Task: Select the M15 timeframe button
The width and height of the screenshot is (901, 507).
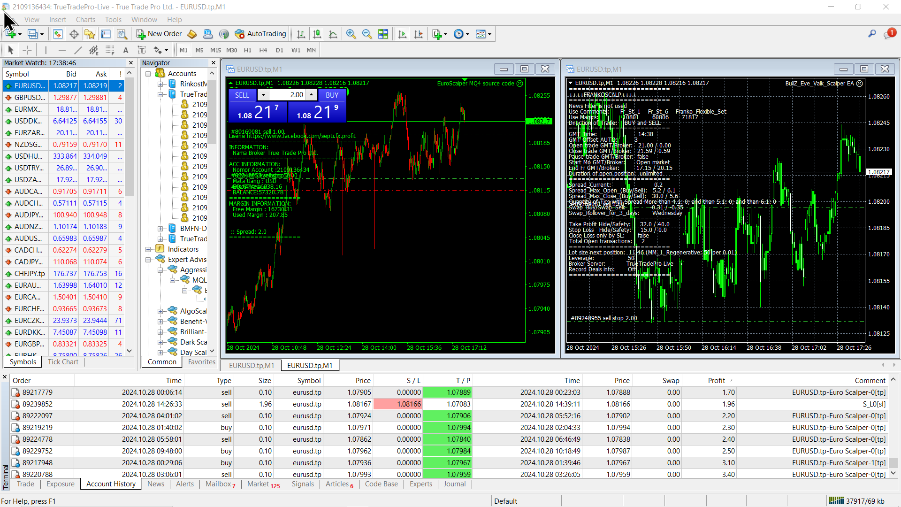Action: pyautogui.click(x=215, y=50)
